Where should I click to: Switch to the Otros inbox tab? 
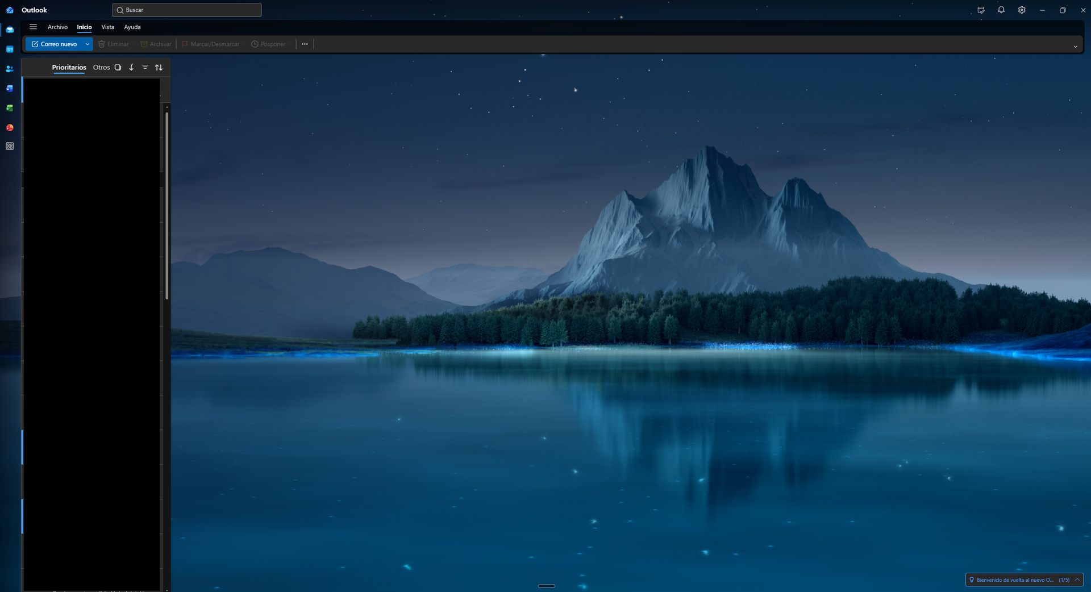(x=101, y=68)
